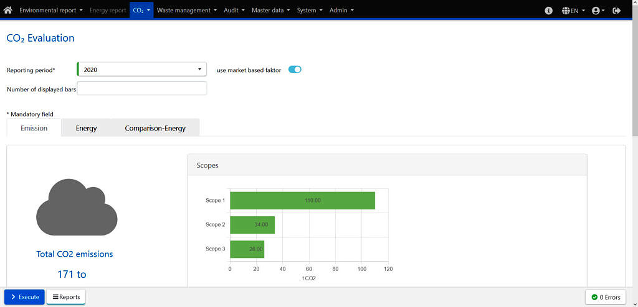
Task: Expand the Waste management menu
Action: pyautogui.click(x=186, y=11)
